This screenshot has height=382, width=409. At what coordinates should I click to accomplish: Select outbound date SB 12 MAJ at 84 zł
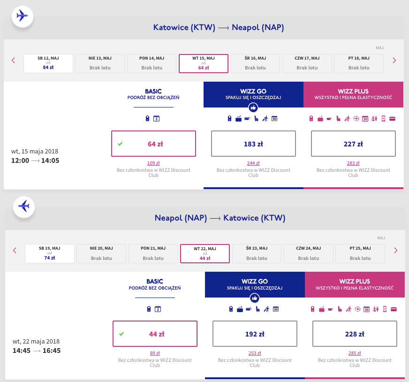pos(48,63)
